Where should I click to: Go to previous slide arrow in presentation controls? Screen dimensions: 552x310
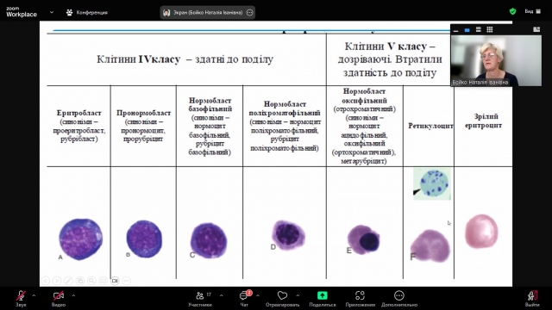coord(46,281)
